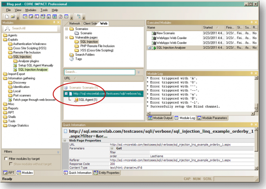
Task: Click the Search All modules field
Action: click(31, 28)
